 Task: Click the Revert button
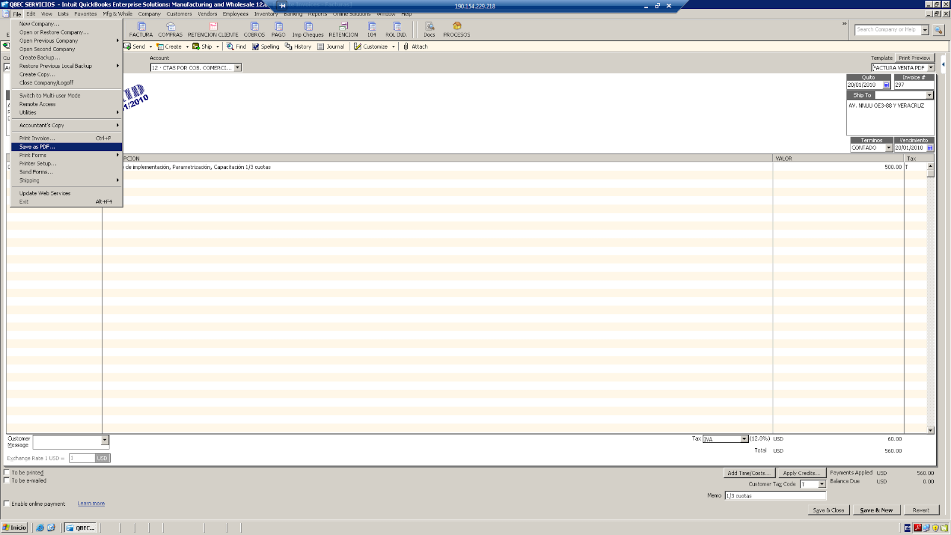click(x=921, y=510)
